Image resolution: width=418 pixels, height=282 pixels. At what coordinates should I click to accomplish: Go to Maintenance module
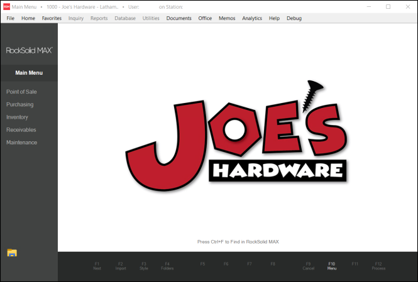pos(21,143)
